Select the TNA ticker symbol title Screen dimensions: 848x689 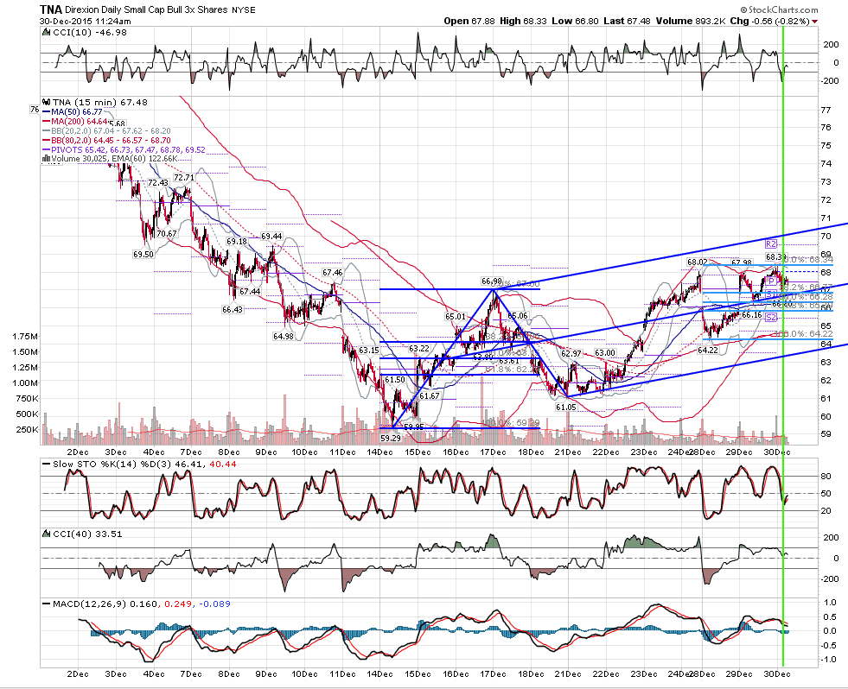point(51,9)
